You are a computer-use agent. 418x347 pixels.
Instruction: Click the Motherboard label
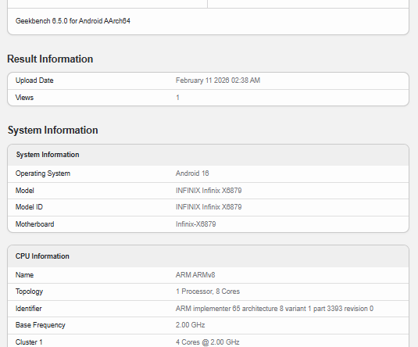[34, 224]
